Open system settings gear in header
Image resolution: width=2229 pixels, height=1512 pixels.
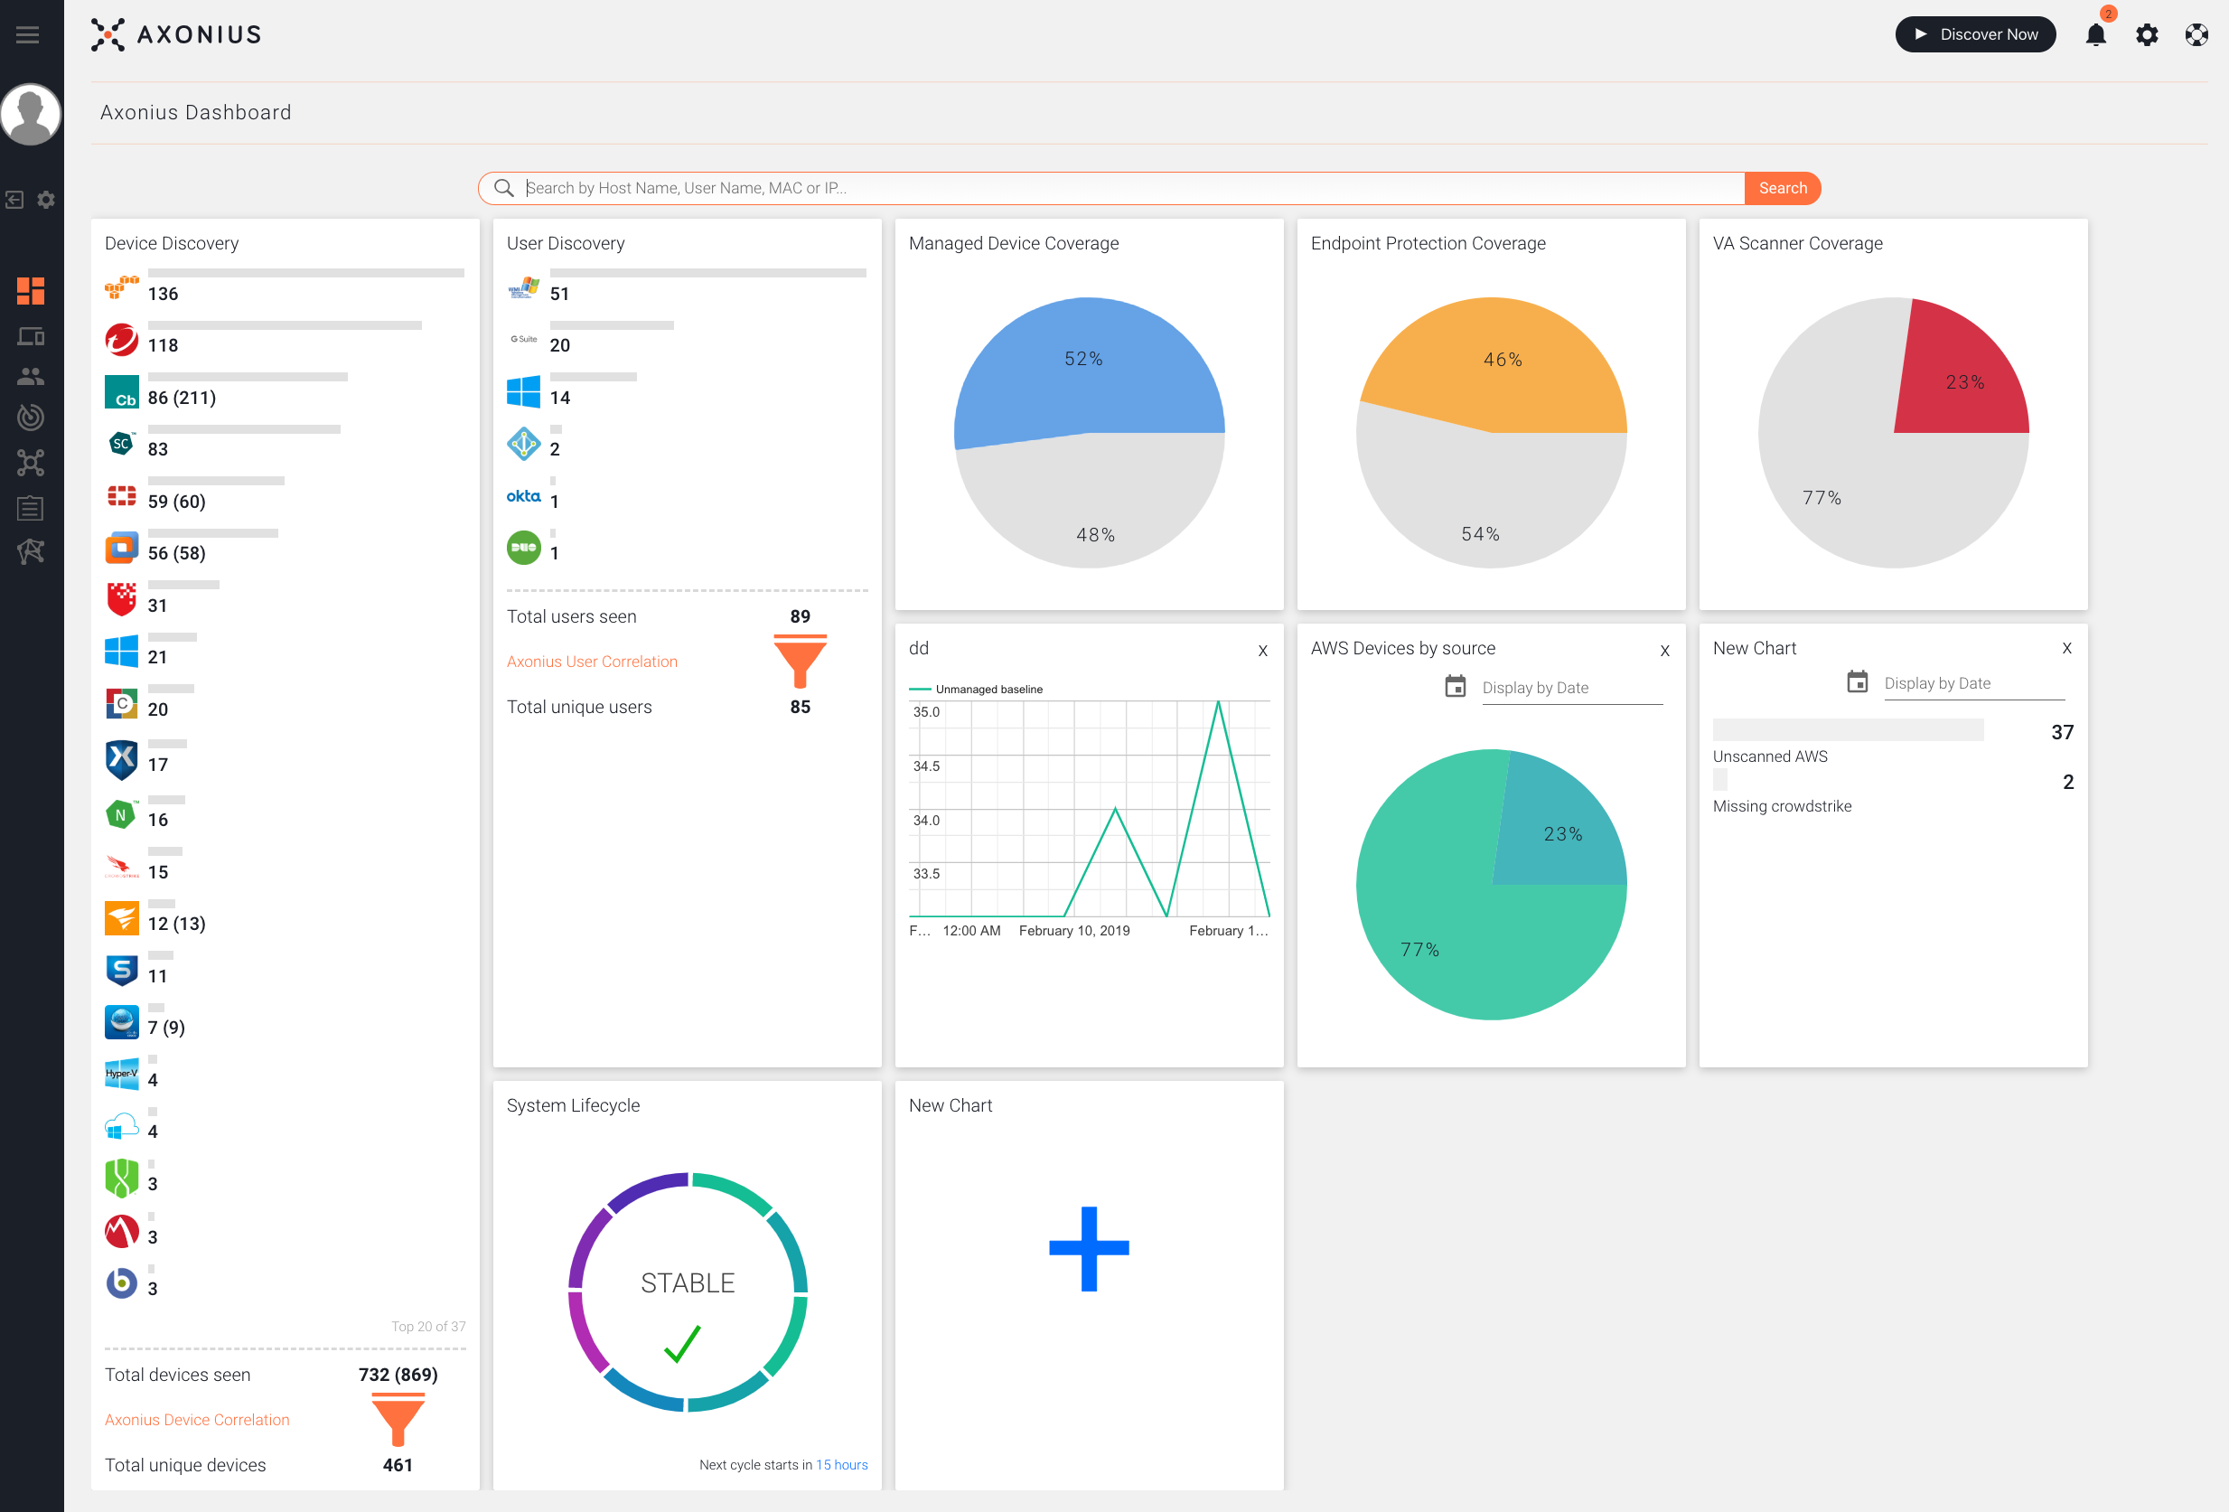tap(2147, 34)
